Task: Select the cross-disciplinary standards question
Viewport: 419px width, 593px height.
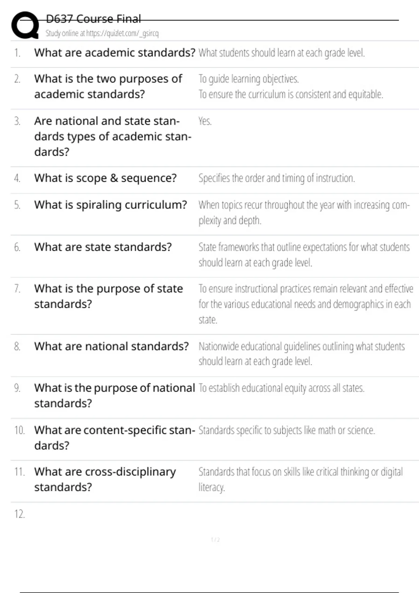Action: click(x=105, y=479)
